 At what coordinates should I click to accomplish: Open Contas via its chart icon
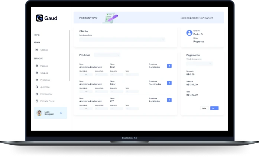37,50
